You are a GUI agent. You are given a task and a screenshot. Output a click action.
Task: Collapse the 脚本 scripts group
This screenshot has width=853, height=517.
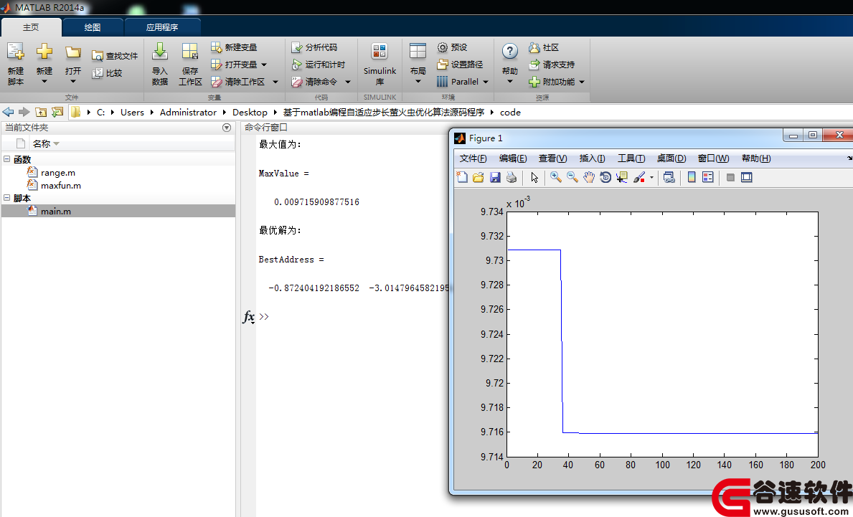click(6, 198)
